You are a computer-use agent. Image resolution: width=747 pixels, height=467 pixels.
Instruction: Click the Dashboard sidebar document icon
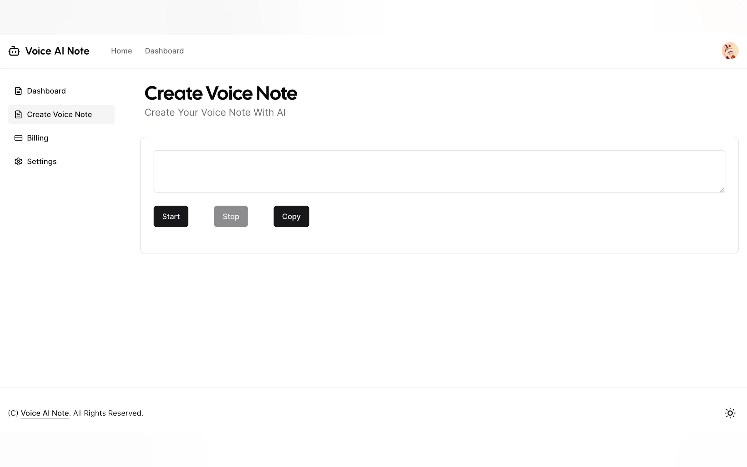click(18, 91)
